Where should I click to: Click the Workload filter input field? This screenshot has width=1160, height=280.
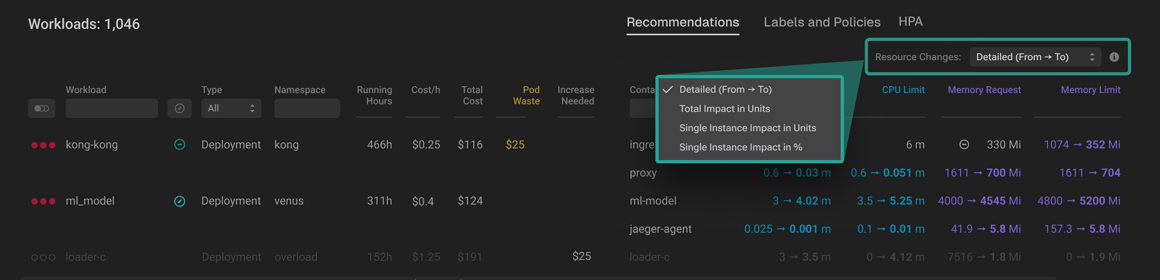pos(111,108)
